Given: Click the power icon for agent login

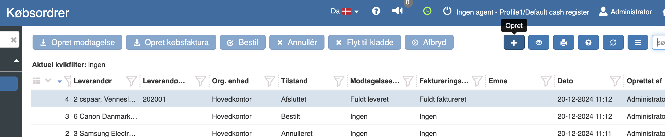Looking at the screenshot, I should pos(447,11).
